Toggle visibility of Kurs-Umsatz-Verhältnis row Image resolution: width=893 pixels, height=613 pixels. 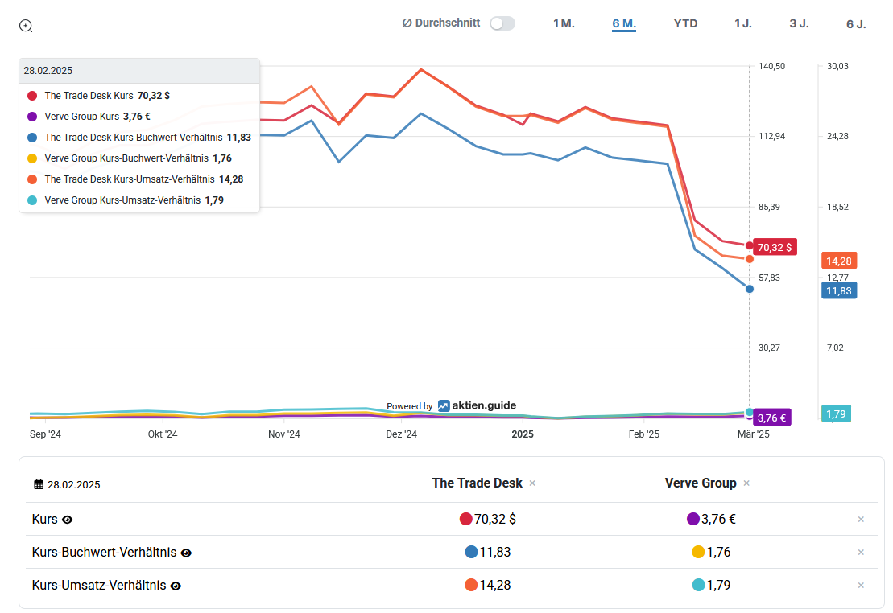pos(176,586)
